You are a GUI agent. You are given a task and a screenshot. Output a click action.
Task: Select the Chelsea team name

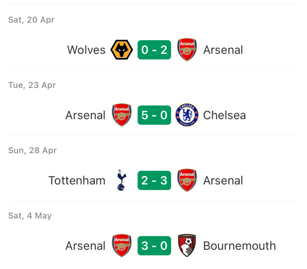[x=224, y=115]
